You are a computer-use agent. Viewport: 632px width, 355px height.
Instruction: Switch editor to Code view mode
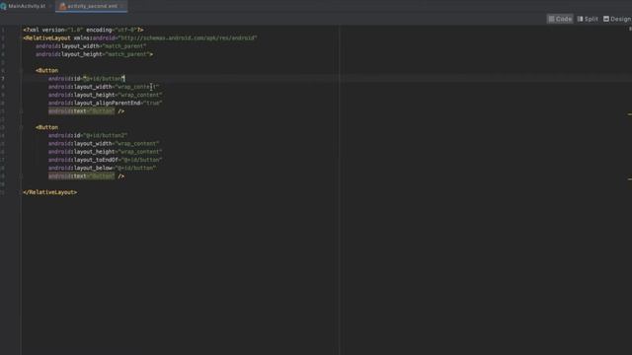tap(560, 19)
